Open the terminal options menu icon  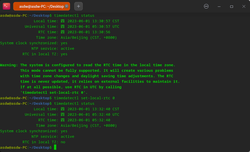coord(206,6)
